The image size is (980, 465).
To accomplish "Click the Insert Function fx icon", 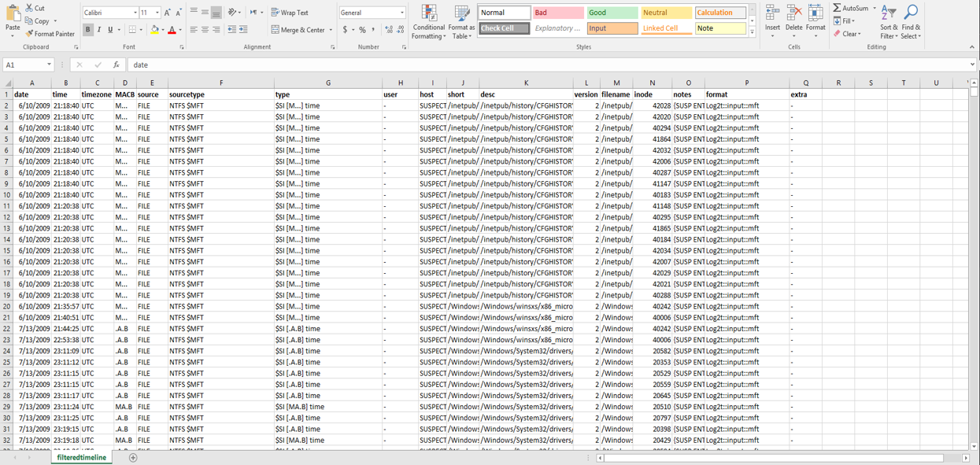I will point(116,65).
